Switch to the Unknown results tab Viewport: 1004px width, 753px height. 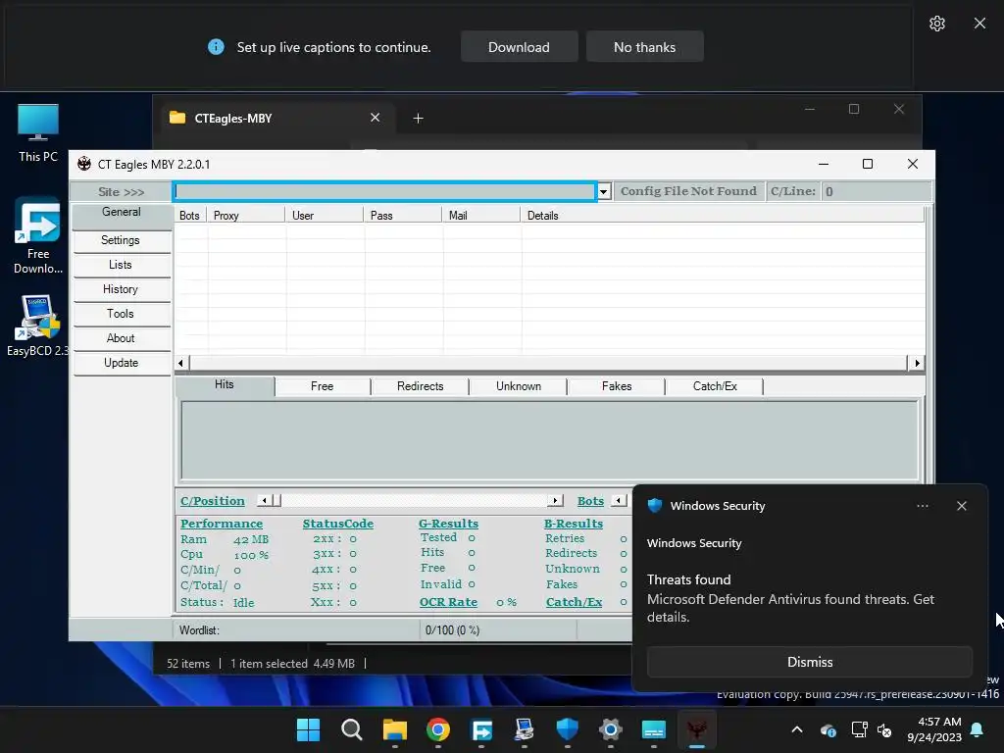[x=519, y=386]
